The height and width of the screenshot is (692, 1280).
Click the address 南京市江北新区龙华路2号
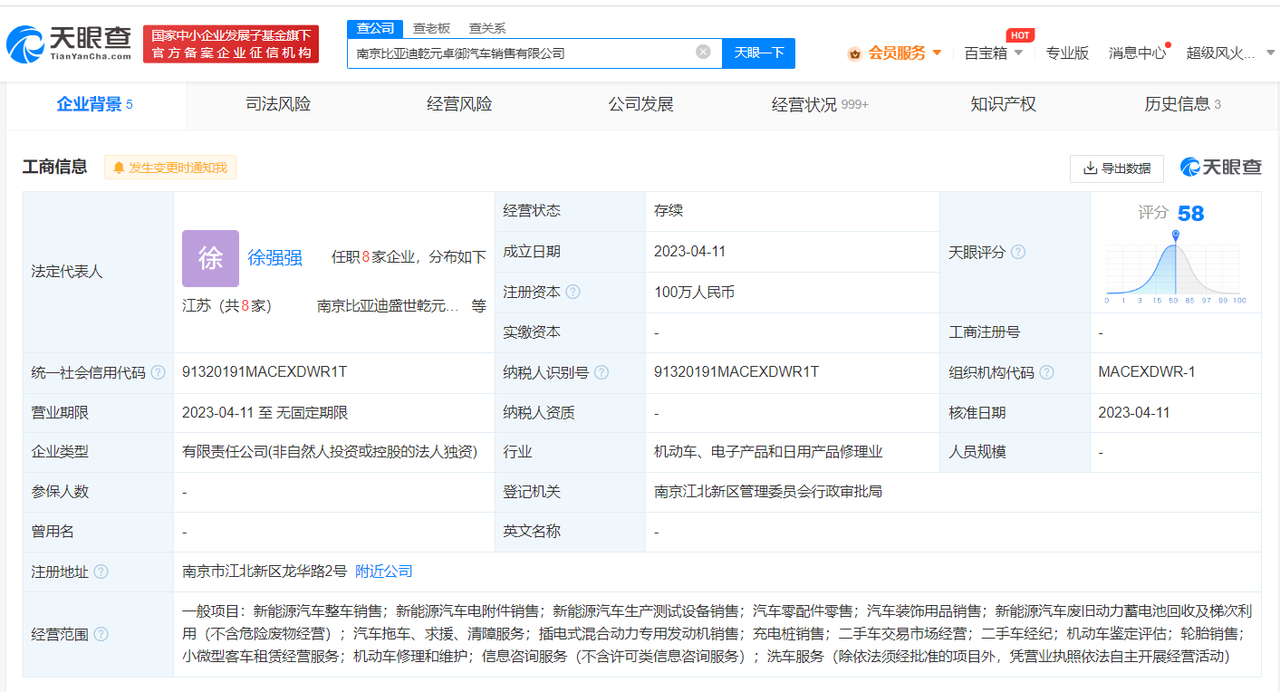[265, 572]
